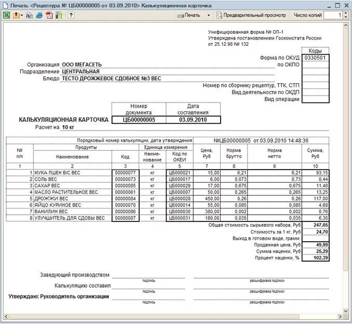Click the horizontal scrollbar right arrow

click(x=340, y=317)
